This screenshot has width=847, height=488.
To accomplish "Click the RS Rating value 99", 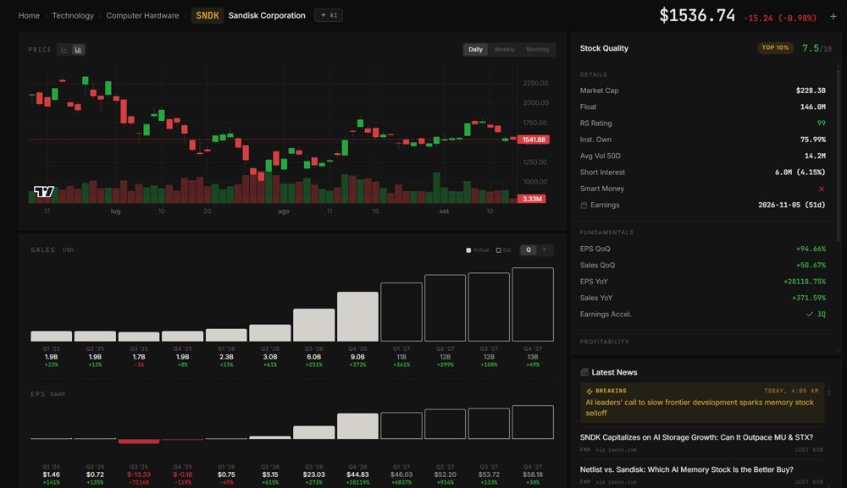I will click(821, 123).
